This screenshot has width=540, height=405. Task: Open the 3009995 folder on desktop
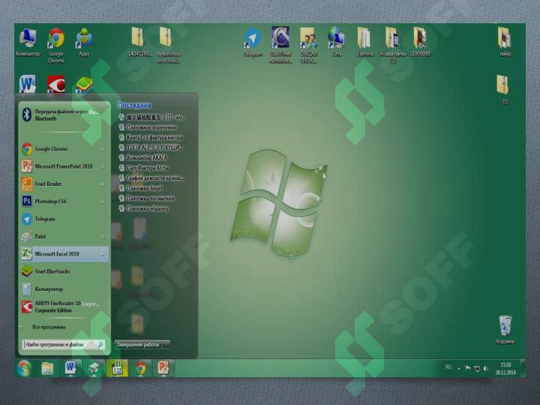pyautogui.click(x=421, y=42)
